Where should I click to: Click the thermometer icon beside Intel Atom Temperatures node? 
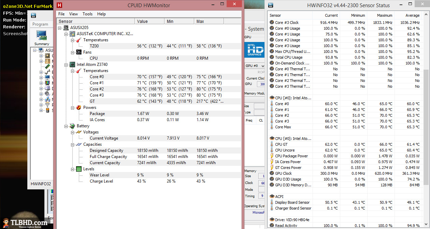(78, 71)
